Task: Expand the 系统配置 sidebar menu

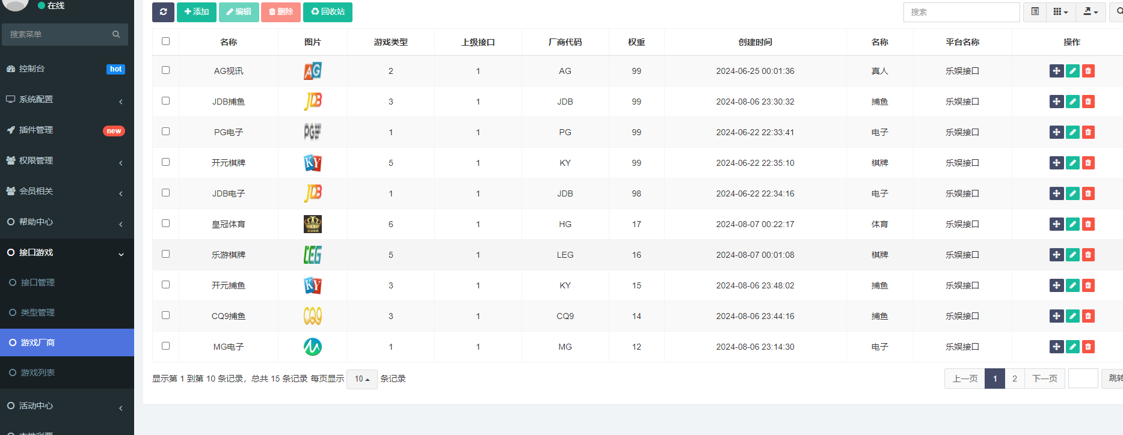Action: (x=66, y=100)
